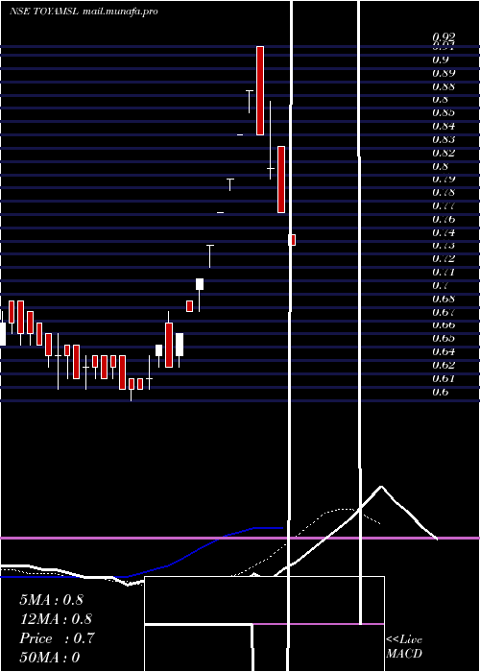This screenshot has width=480, height=672.
Task: Select the 0.85 price axis label
Action: point(444,112)
